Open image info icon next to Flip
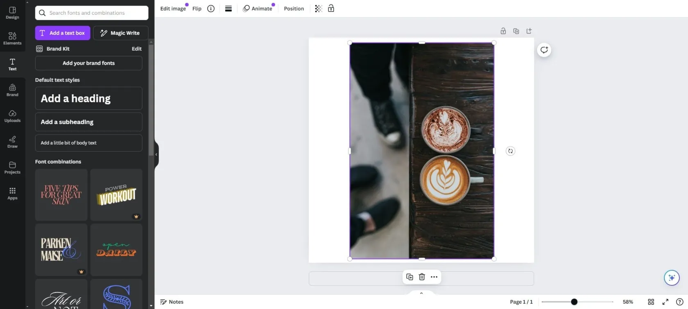Image resolution: width=688 pixels, height=309 pixels. [211, 9]
